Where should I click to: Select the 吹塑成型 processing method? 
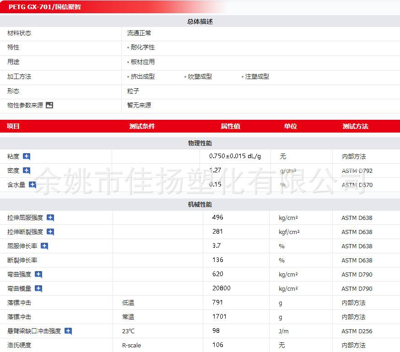point(200,76)
